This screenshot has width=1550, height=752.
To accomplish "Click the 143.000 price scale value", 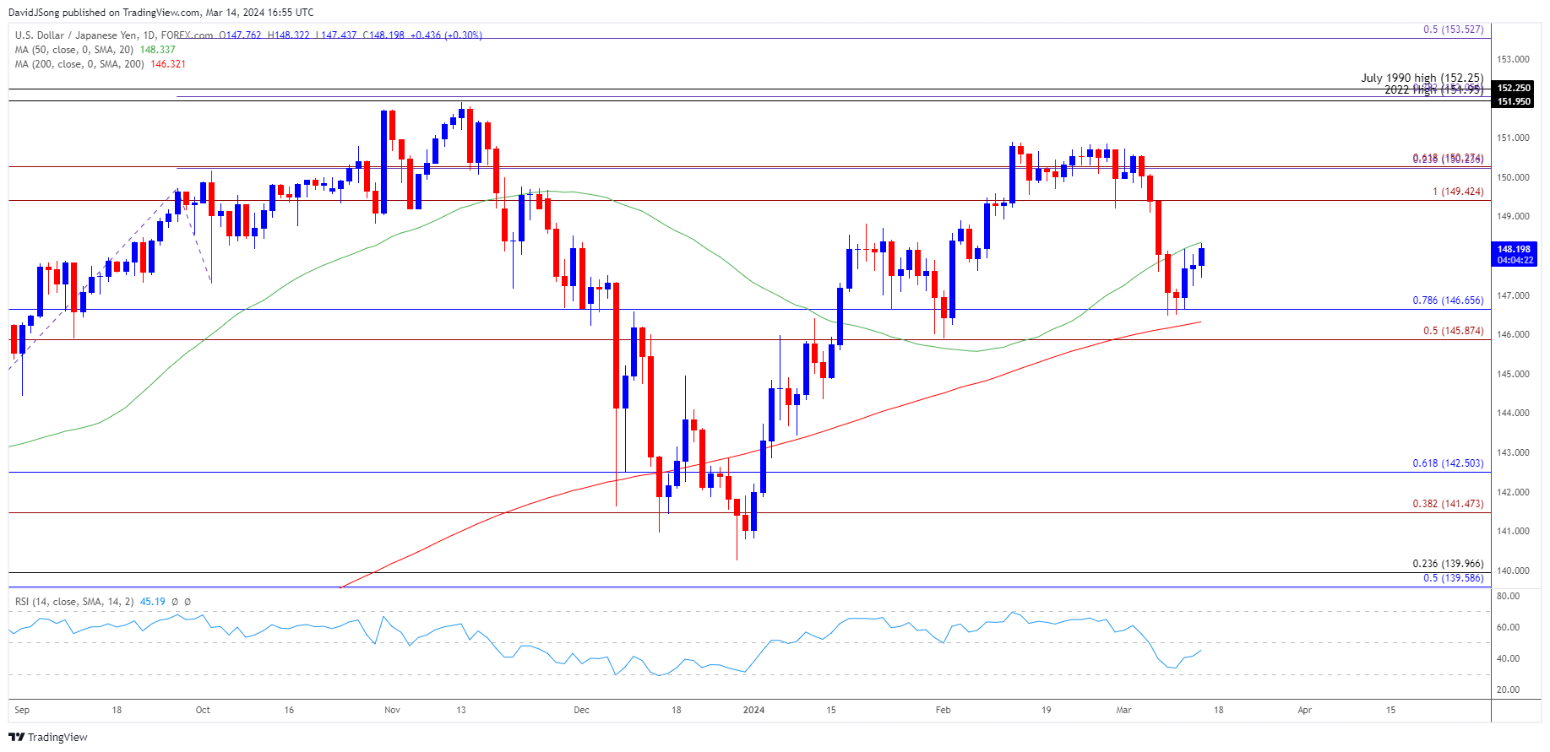I will [x=1513, y=452].
